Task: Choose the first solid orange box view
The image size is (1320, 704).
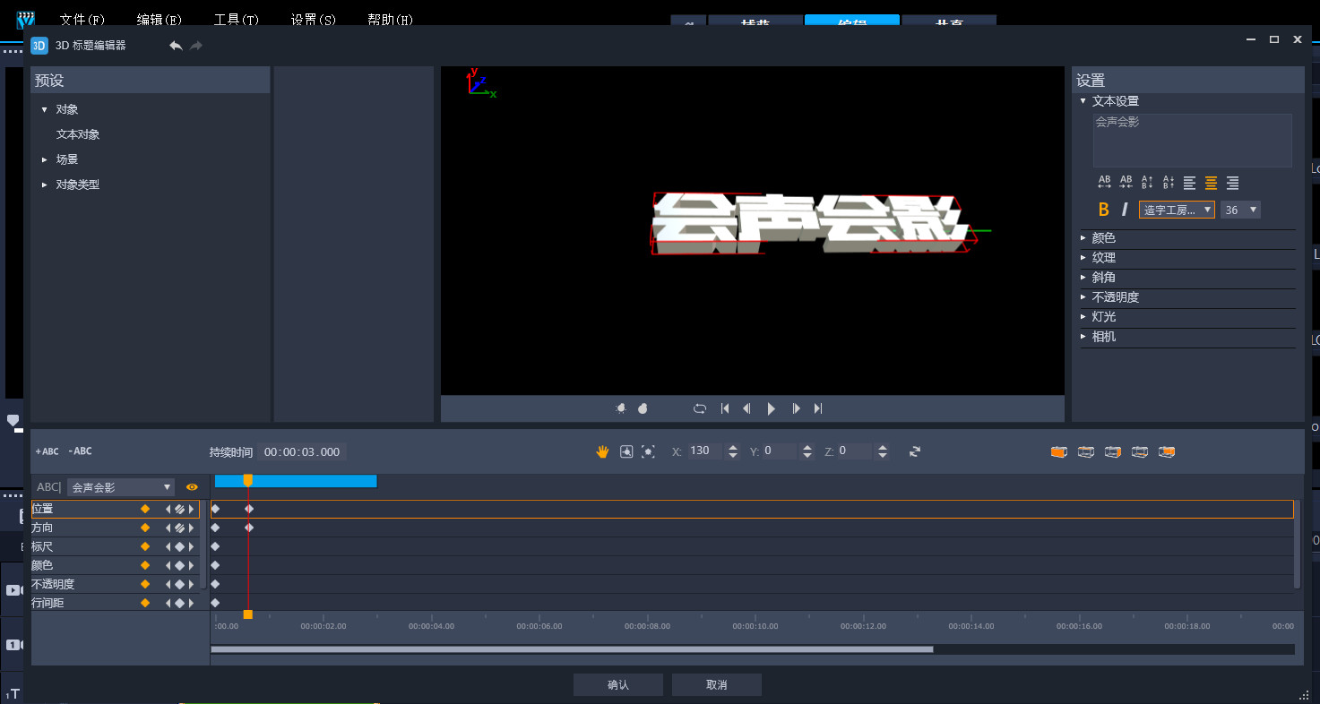Action: [x=1059, y=451]
